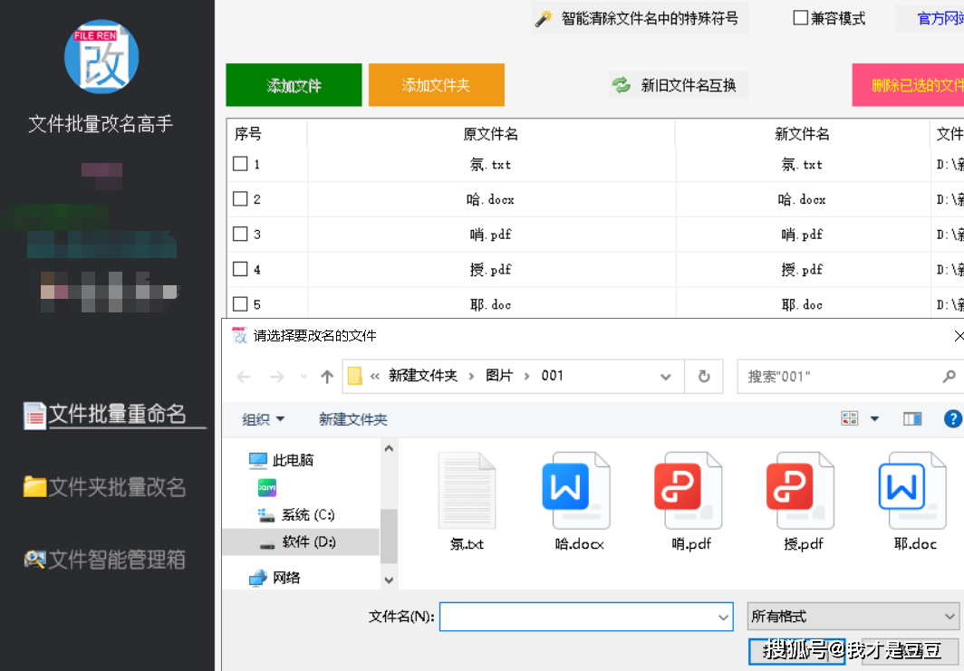Select the 氛.txt file thumbnail
The height and width of the screenshot is (671, 964).
click(x=467, y=491)
